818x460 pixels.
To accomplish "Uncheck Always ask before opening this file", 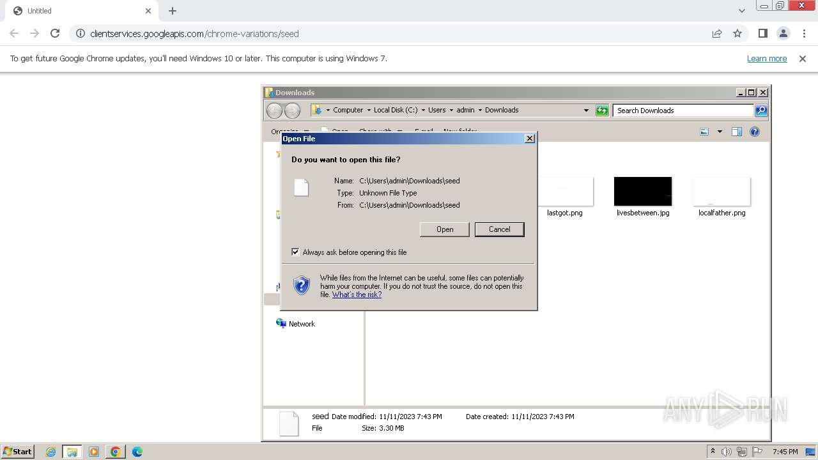I will tap(295, 252).
